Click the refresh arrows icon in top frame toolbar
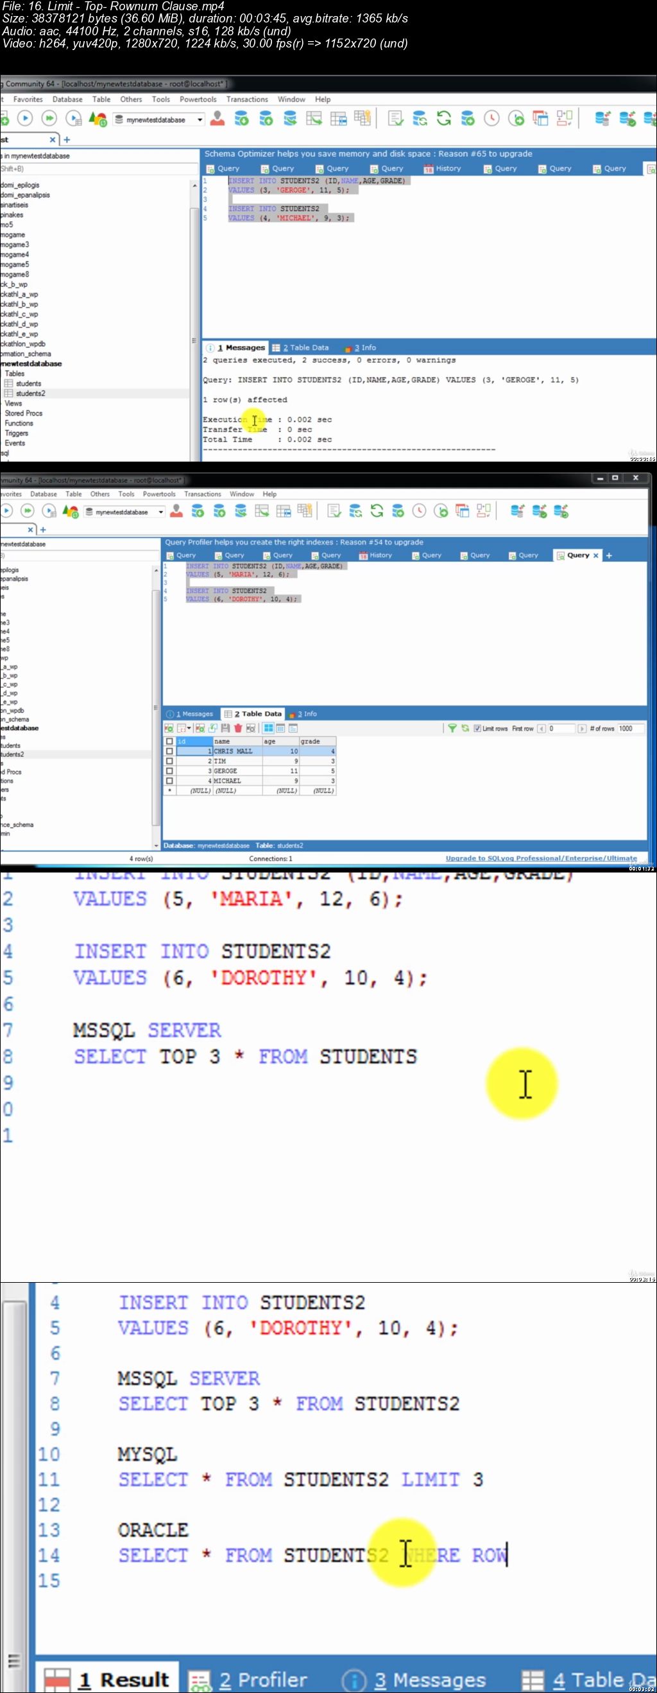 tap(444, 118)
